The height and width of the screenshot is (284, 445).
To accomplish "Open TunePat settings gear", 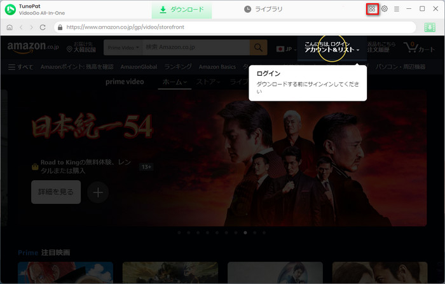I will click(384, 9).
